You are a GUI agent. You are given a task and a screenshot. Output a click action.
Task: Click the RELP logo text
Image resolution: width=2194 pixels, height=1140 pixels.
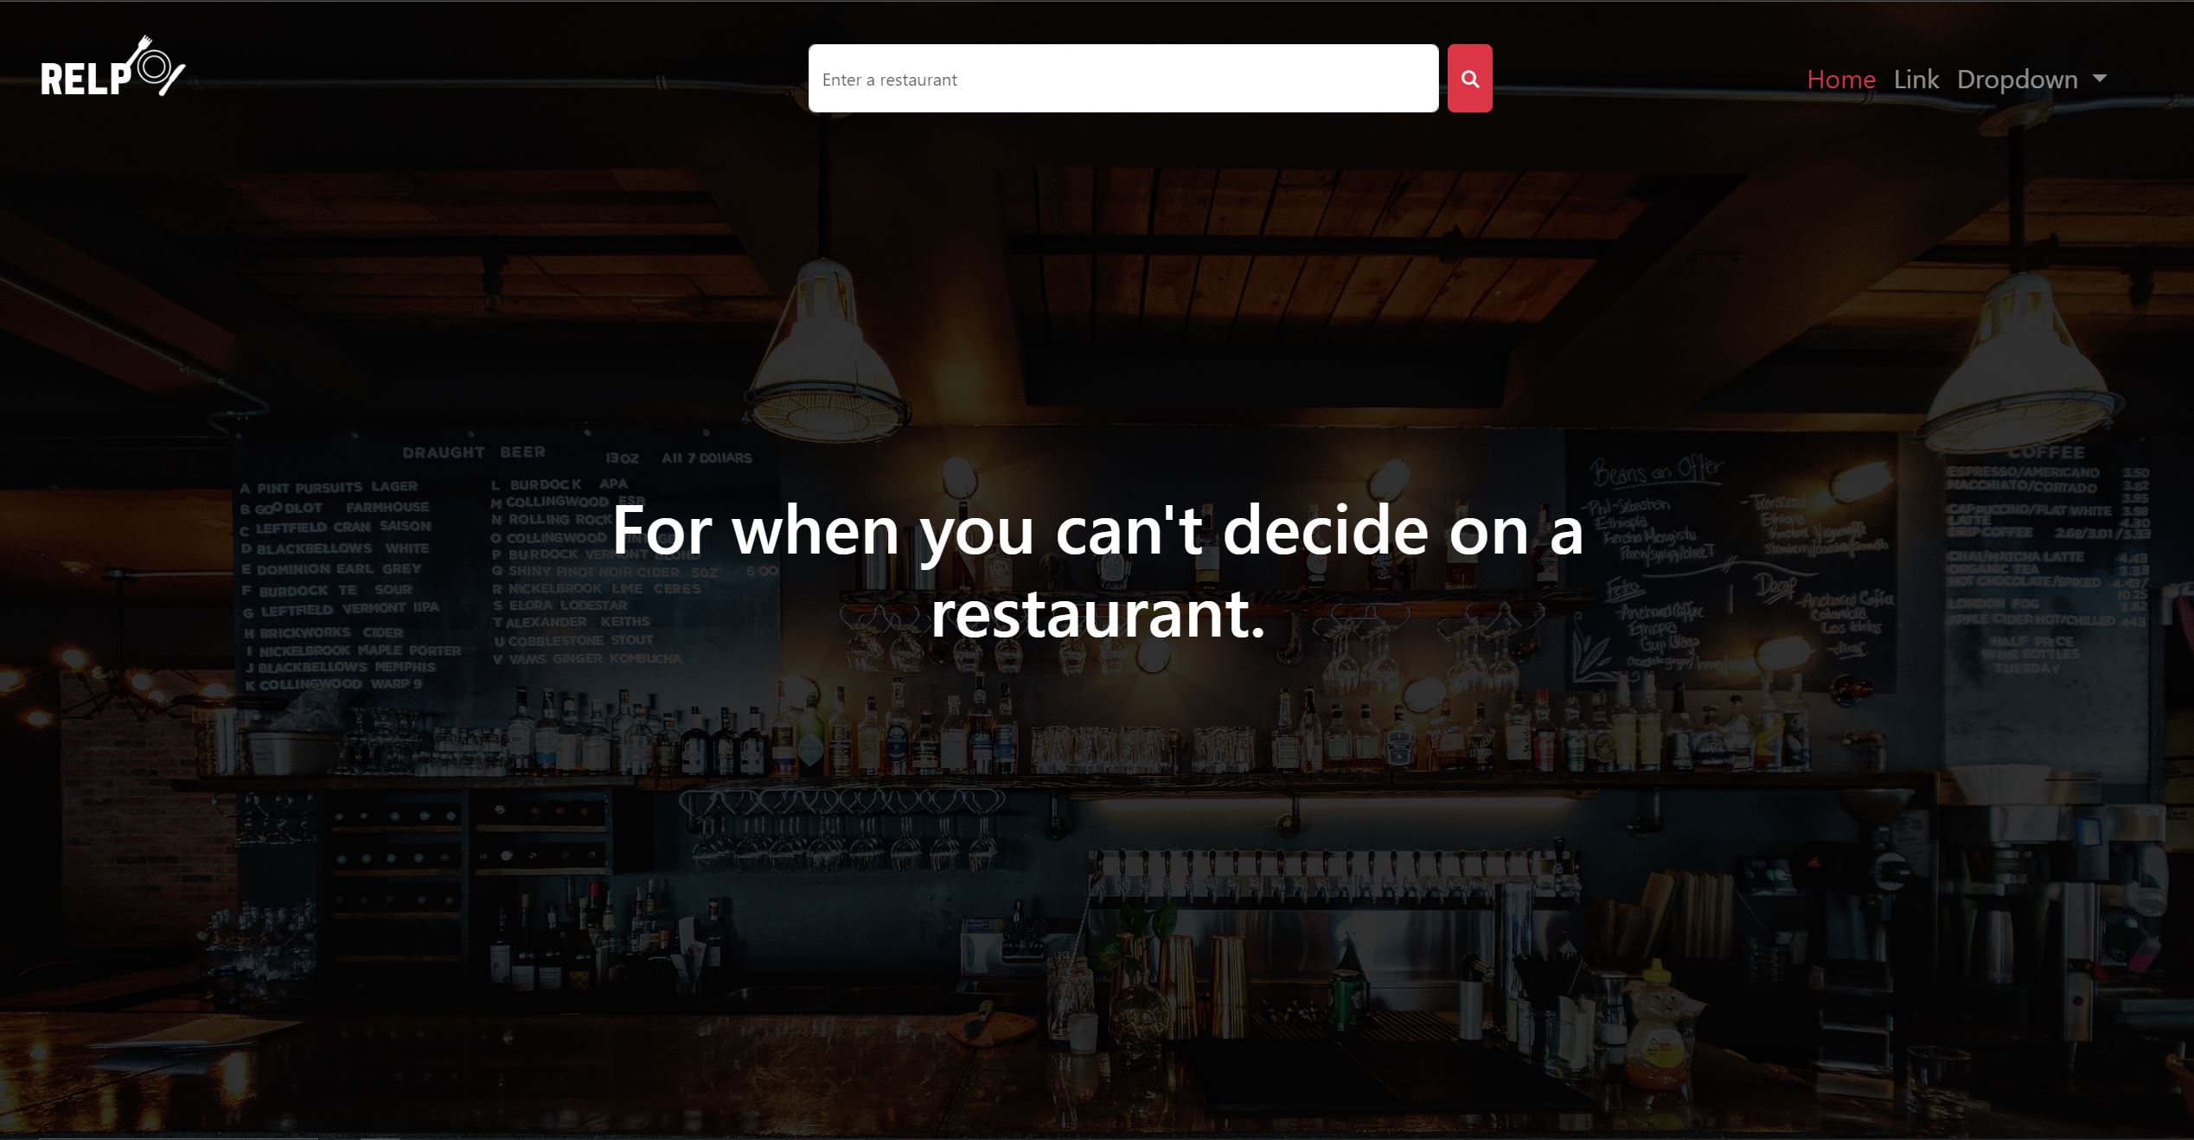[x=86, y=80]
